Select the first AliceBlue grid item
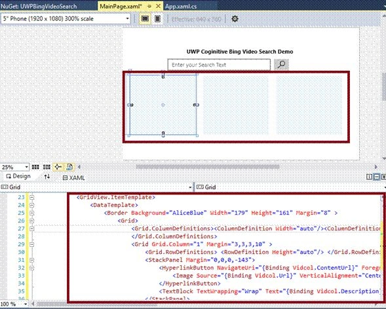Image resolution: width=386 pixels, height=309 pixels. pos(163,105)
